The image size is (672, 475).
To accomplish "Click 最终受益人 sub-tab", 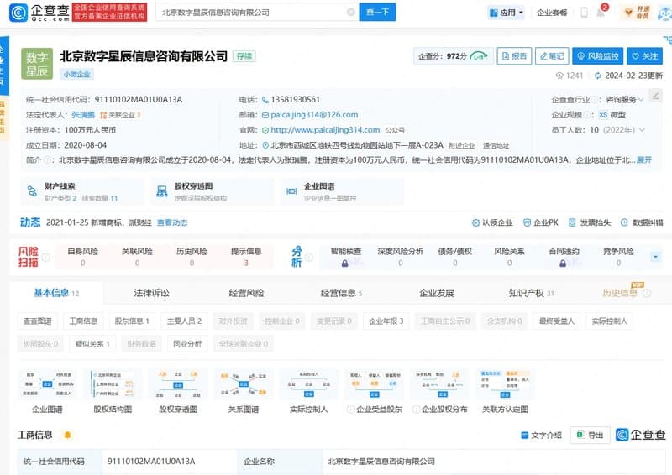I will coord(556,321).
